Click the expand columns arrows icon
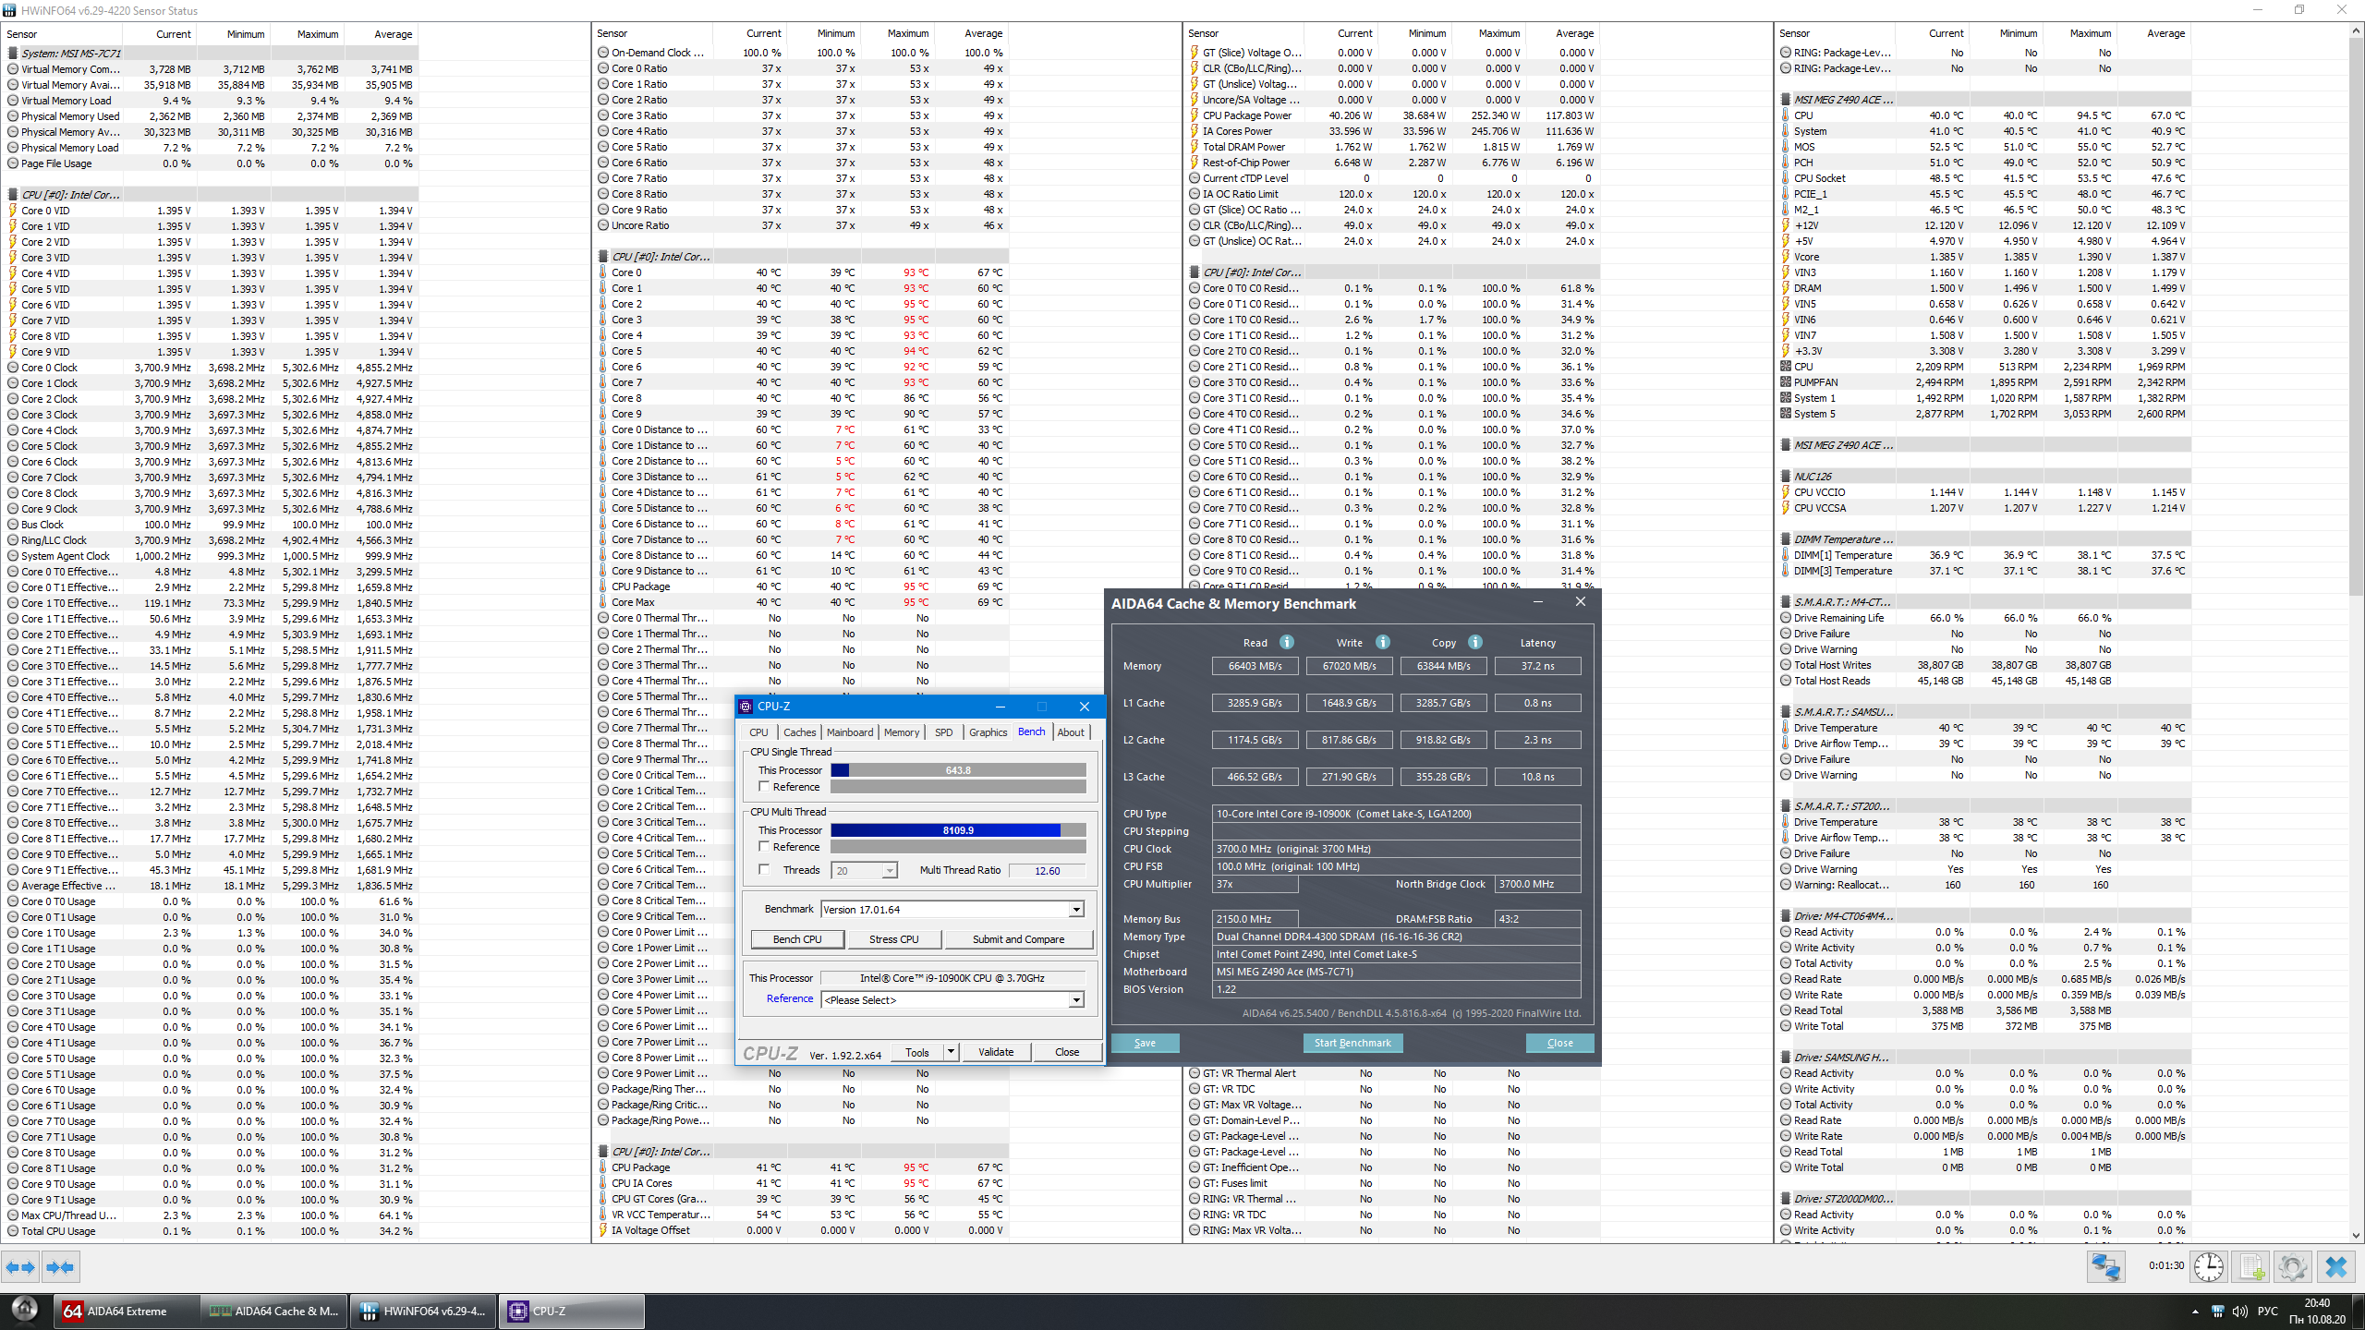 tap(20, 1267)
